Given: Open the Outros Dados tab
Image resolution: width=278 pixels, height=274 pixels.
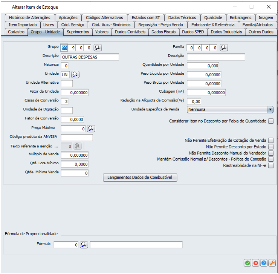Looking at the screenshot, I should click(x=261, y=32).
